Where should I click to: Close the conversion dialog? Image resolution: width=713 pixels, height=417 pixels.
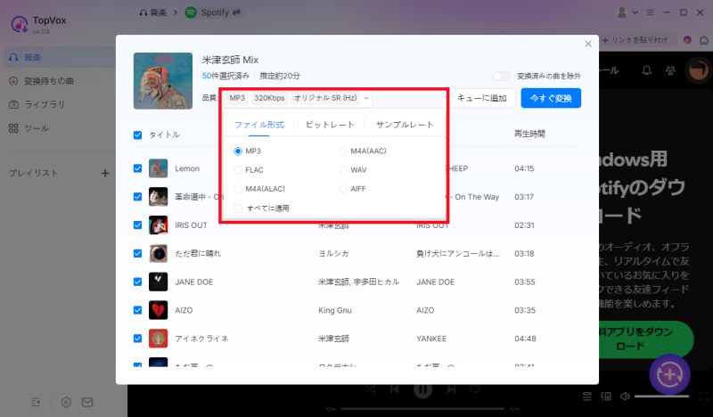tap(588, 44)
